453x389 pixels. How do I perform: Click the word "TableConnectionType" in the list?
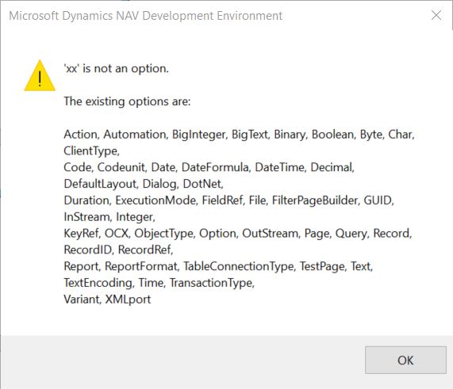238,266
